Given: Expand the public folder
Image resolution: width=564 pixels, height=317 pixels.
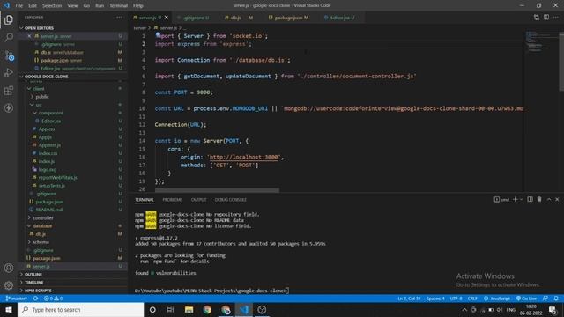Looking at the screenshot, I should click(x=42, y=96).
